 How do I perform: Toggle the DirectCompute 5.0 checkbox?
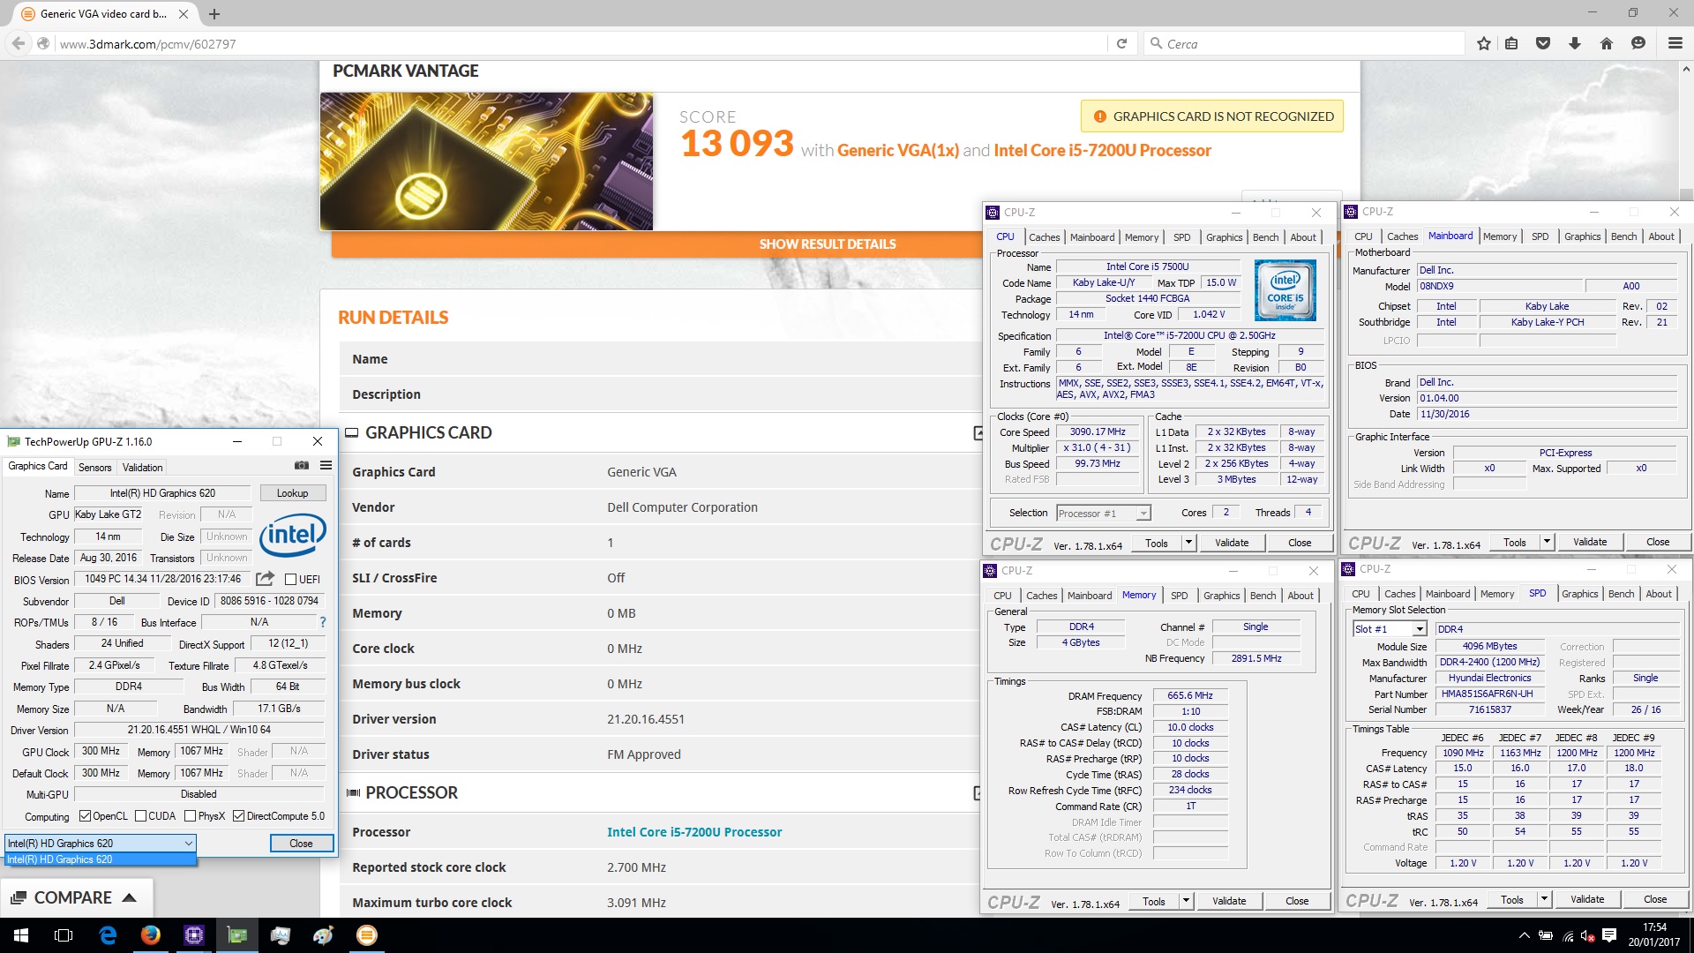coord(238,816)
